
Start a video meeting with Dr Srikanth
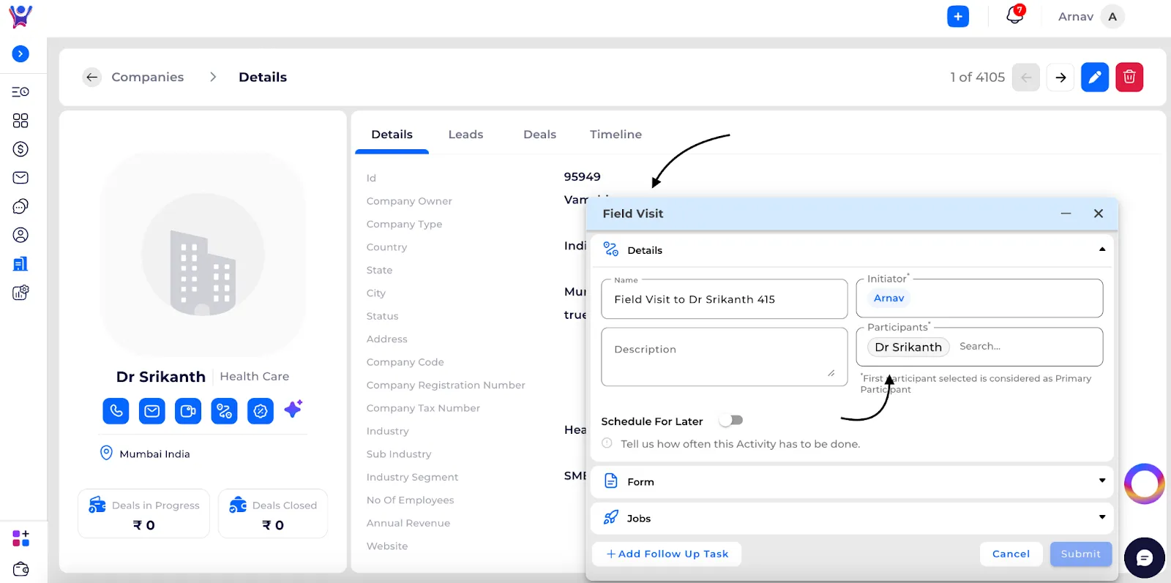pos(188,410)
